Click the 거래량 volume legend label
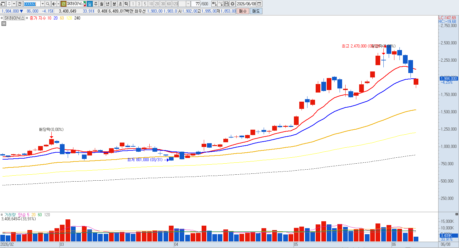Viewport: 459px width, 248px height. [x=10, y=215]
